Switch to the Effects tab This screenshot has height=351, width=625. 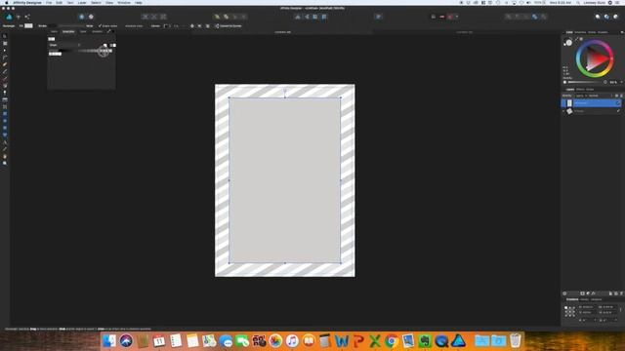(580, 90)
